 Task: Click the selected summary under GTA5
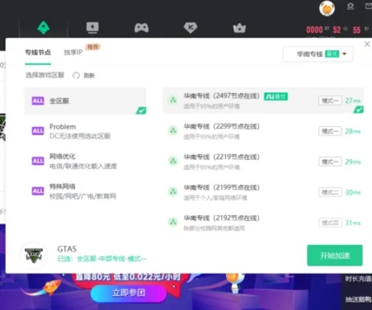pos(102,259)
